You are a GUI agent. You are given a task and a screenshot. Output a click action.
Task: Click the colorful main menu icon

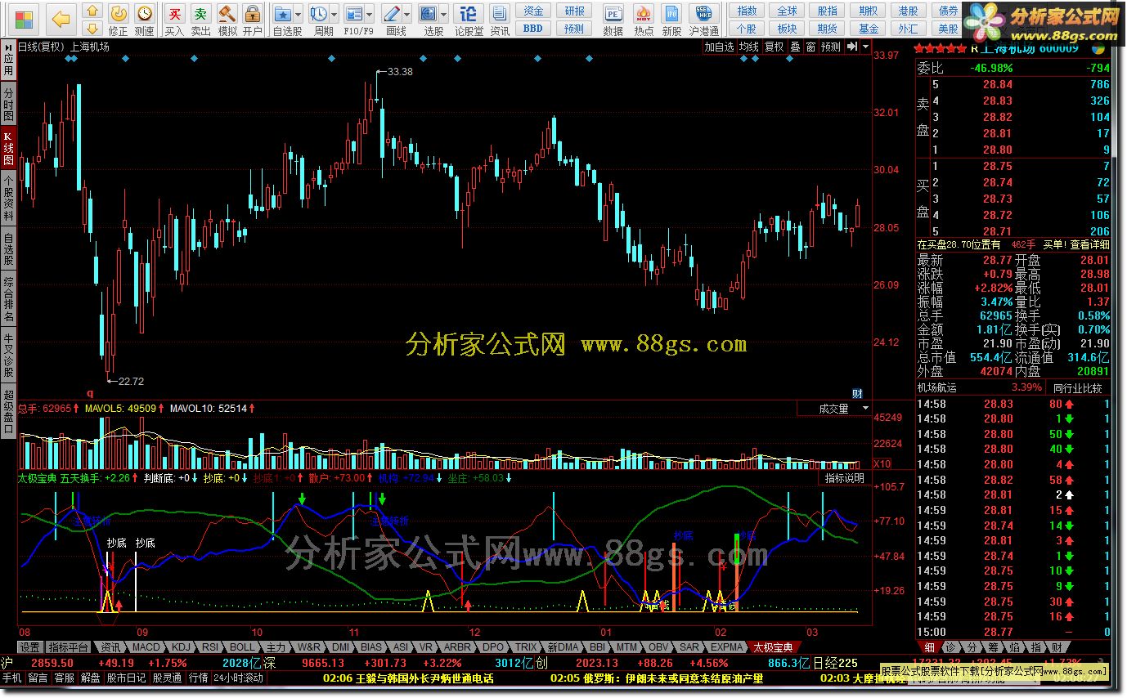[x=25, y=19]
